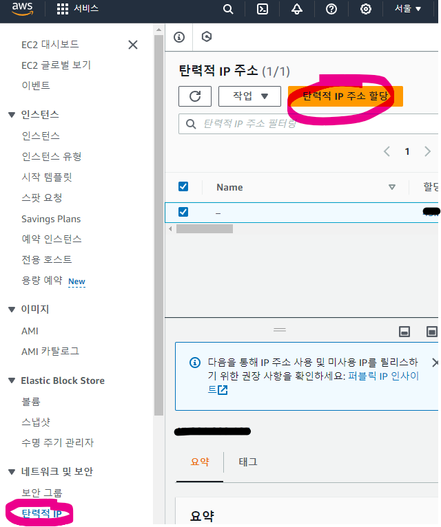Collapse the Elastic Block Store section

pos(12,380)
